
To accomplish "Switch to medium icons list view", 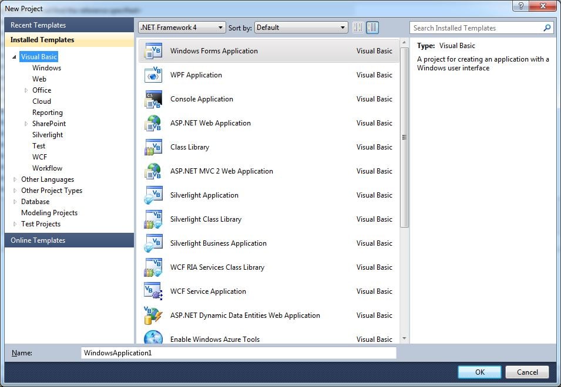I will [372, 28].
